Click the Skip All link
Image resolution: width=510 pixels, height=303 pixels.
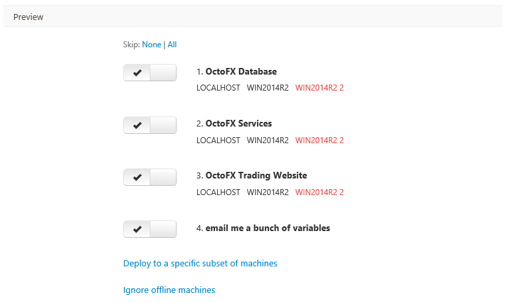[172, 45]
